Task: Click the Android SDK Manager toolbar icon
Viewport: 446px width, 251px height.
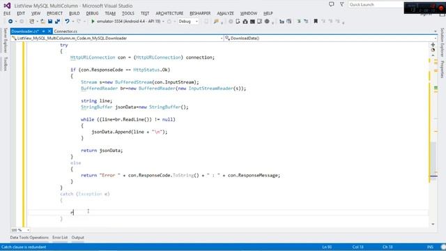Action: tap(245, 22)
